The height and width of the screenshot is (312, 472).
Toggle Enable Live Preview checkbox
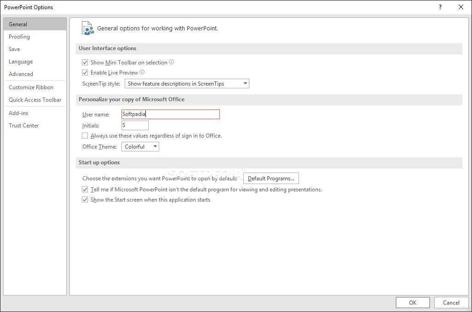click(x=85, y=73)
